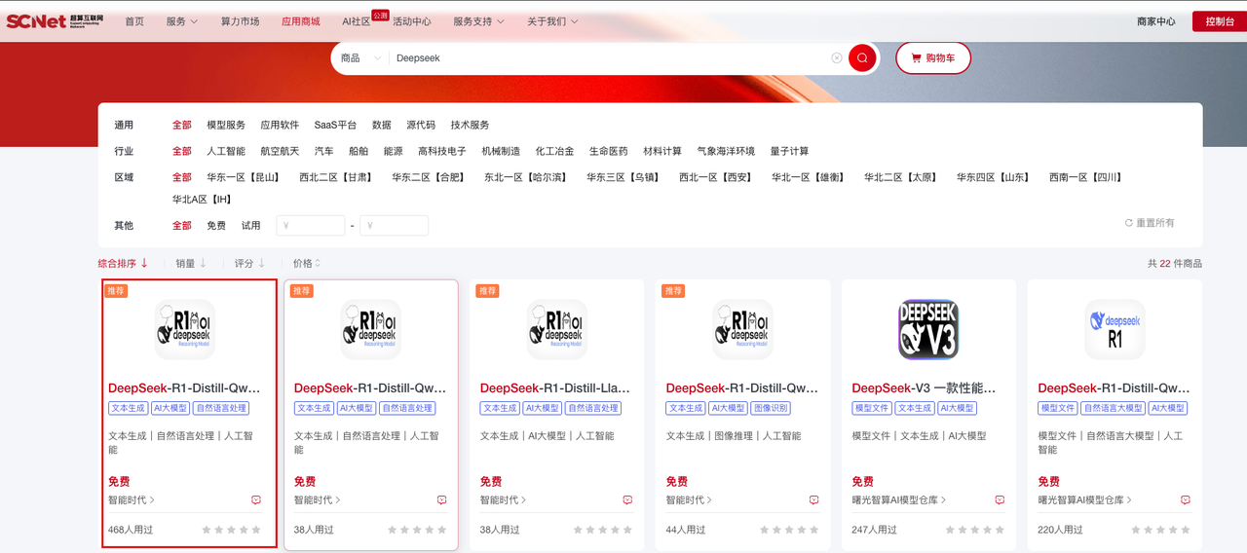Click the red search magnifier button
Image resolution: width=1247 pixels, height=553 pixels.
(862, 58)
